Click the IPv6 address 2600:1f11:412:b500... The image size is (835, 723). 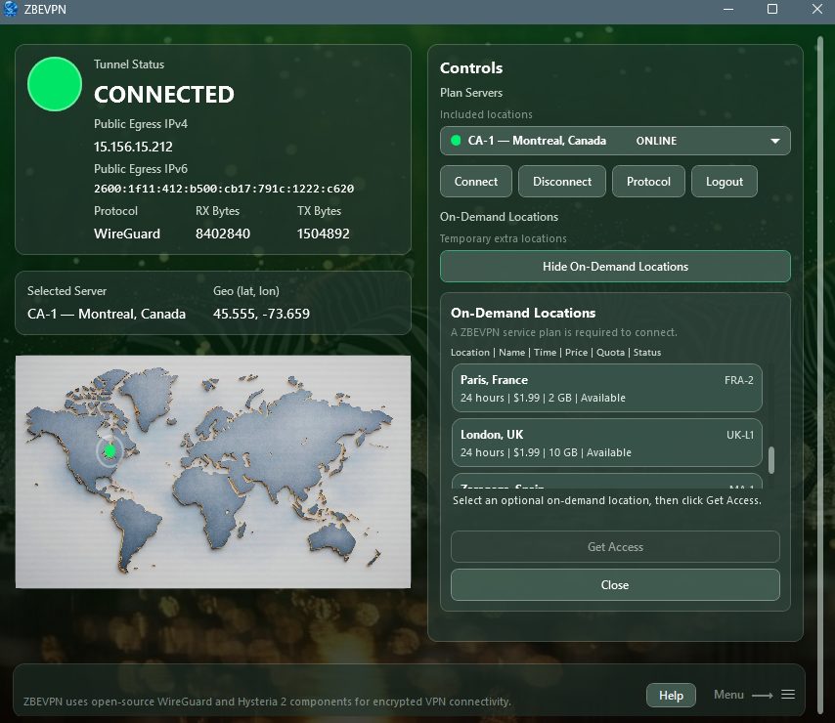tap(224, 189)
